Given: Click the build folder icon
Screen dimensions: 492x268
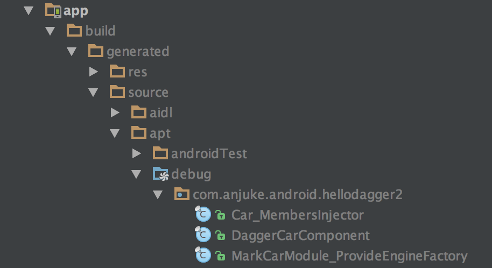Looking at the screenshot, I should pos(74,31).
